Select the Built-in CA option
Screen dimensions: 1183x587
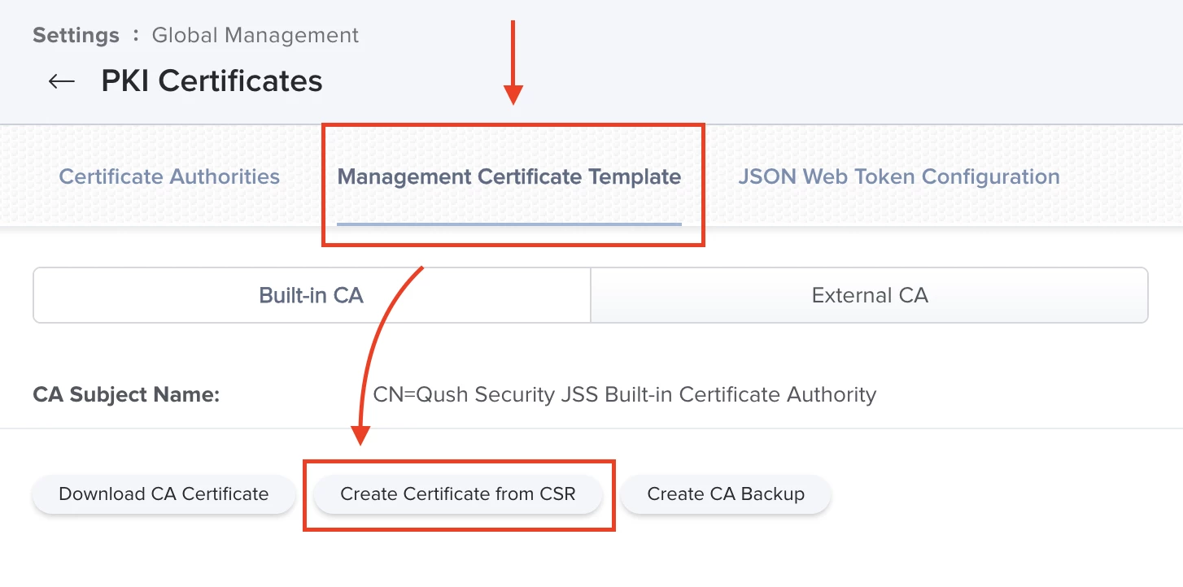pyautogui.click(x=312, y=295)
